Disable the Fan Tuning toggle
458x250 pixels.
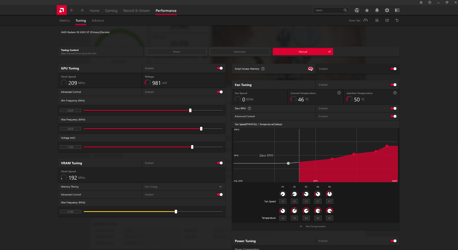394,85
